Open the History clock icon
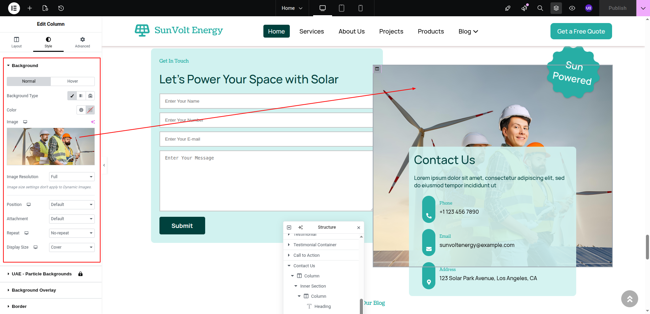The width and height of the screenshot is (650, 314). (x=61, y=8)
